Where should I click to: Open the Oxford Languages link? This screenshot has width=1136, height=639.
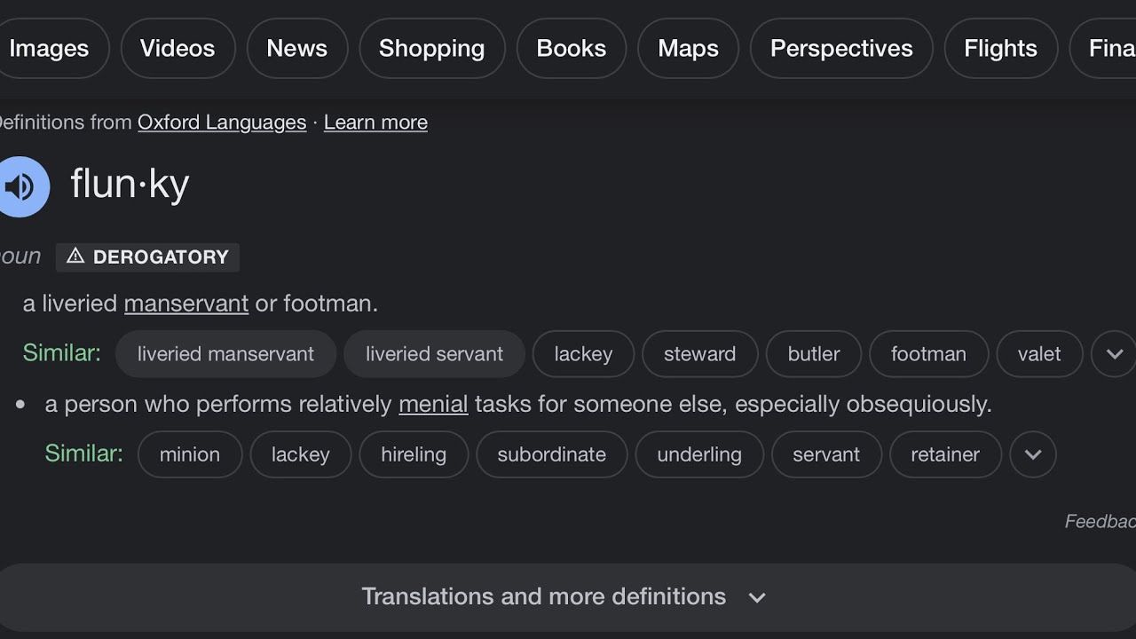[221, 122]
